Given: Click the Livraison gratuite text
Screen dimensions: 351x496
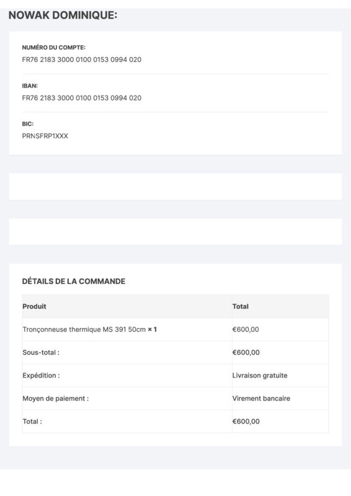Looking at the screenshot, I should [x=260, y=376].
